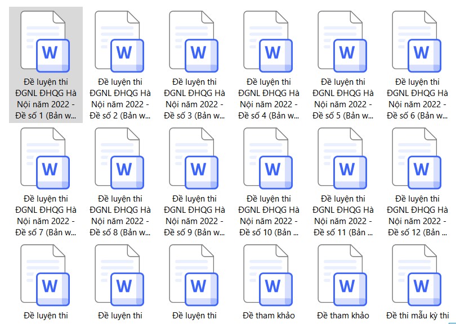
Task: Select the file name caption of Đề số 10
Action: [x=269, y=216]
